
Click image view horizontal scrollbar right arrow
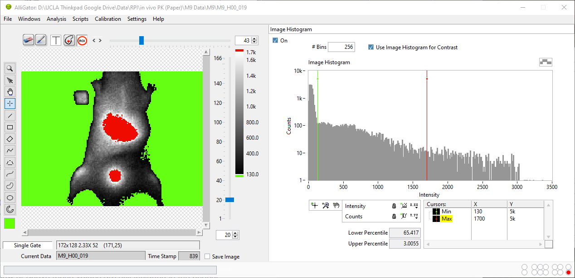199,232
